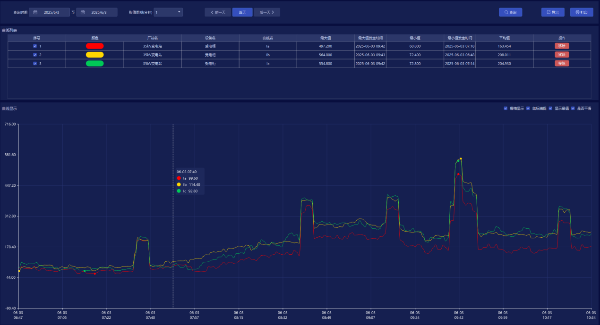Open the start date picker field 2025/6/3
This screenshot has width=600, height=325.
[51, 12]
